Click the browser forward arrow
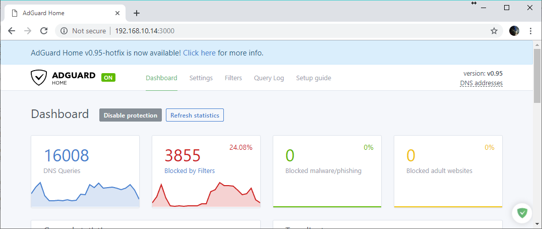The height and width of the screenshot is (229, 542). (28, 31)
